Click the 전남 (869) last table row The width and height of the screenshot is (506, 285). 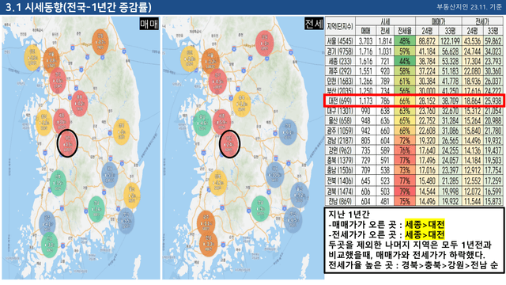tap(414, 201)
